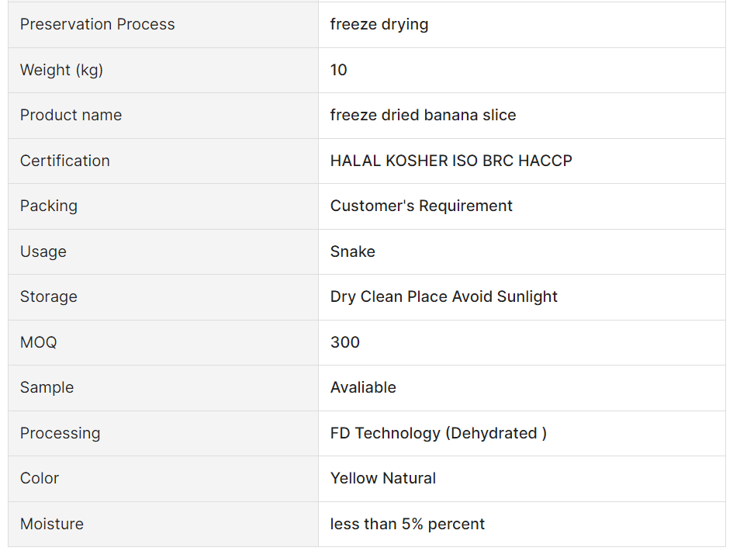Click 'freeze dried banana slice' text
Viewport: 733px width, 551px height.
click(423, 116)
